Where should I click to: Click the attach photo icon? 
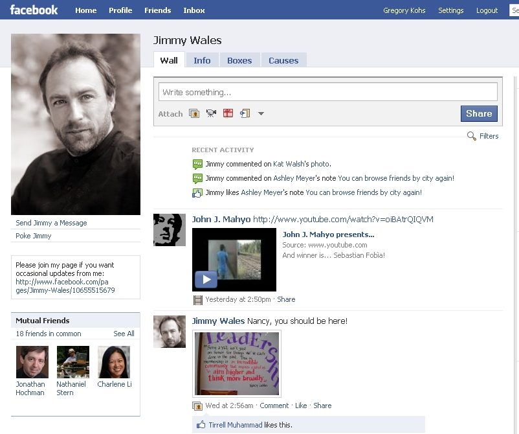pos(194,113)
